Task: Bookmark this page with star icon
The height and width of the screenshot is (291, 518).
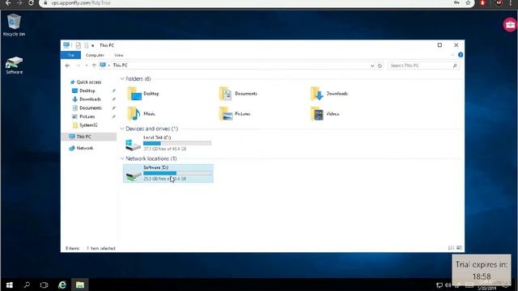Action: [x=468, y=2]
